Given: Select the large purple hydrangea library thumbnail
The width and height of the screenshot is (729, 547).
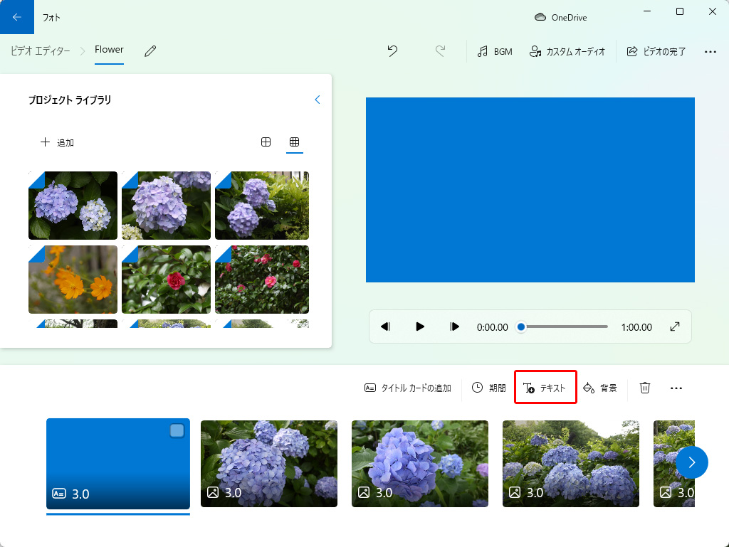Looking at the screenshot, I should 166,206.
